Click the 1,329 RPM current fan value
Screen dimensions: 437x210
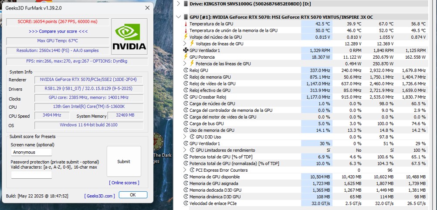coord(320,50)
